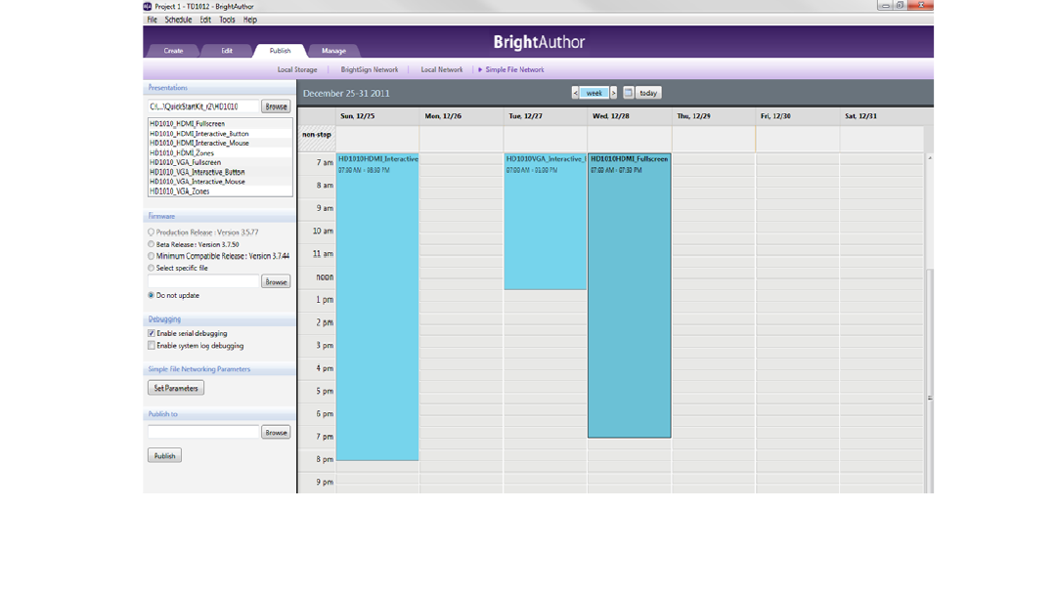
Task: Select HD1010_HDMI_Interactive_Mouse in list
Action: point(220,144)
